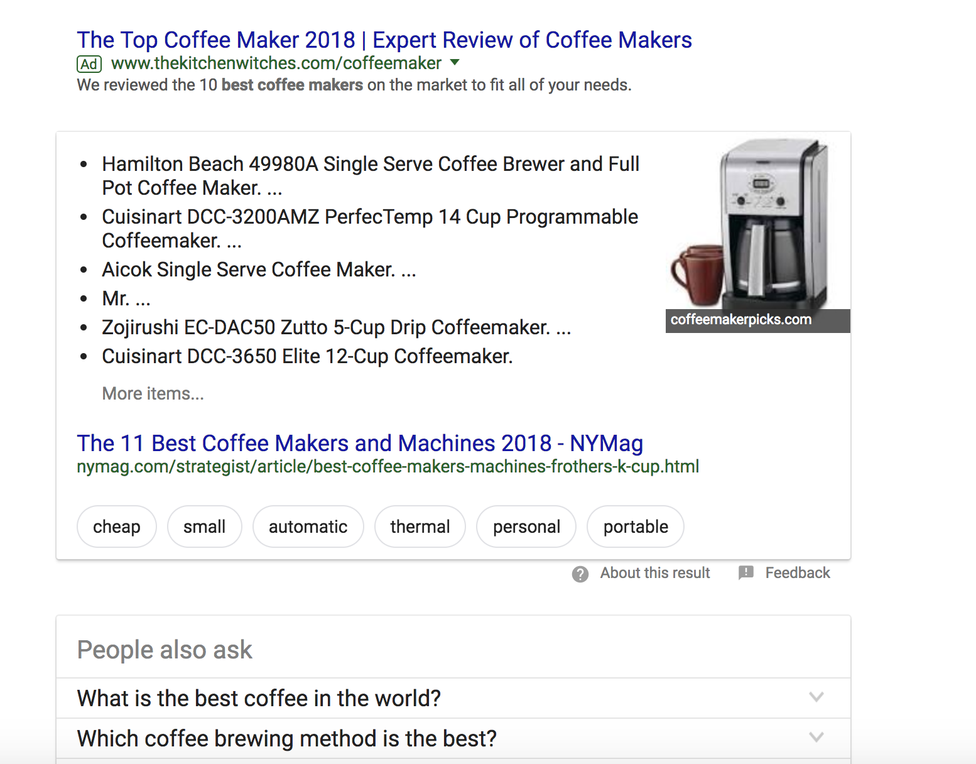Click the Feedback flag icon
The height and width of the screenshot is (764, 976).
746,572
